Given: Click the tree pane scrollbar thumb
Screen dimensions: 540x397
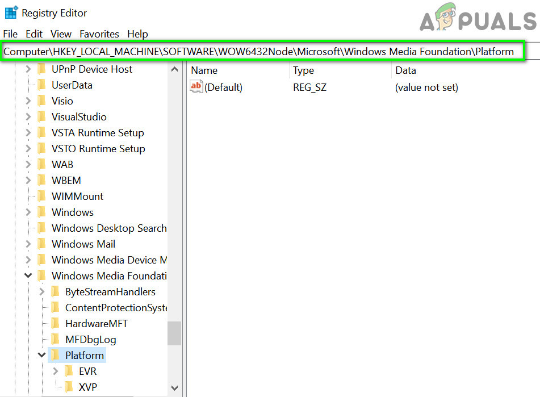Looking at the screenshot, I should click(174, 333).
